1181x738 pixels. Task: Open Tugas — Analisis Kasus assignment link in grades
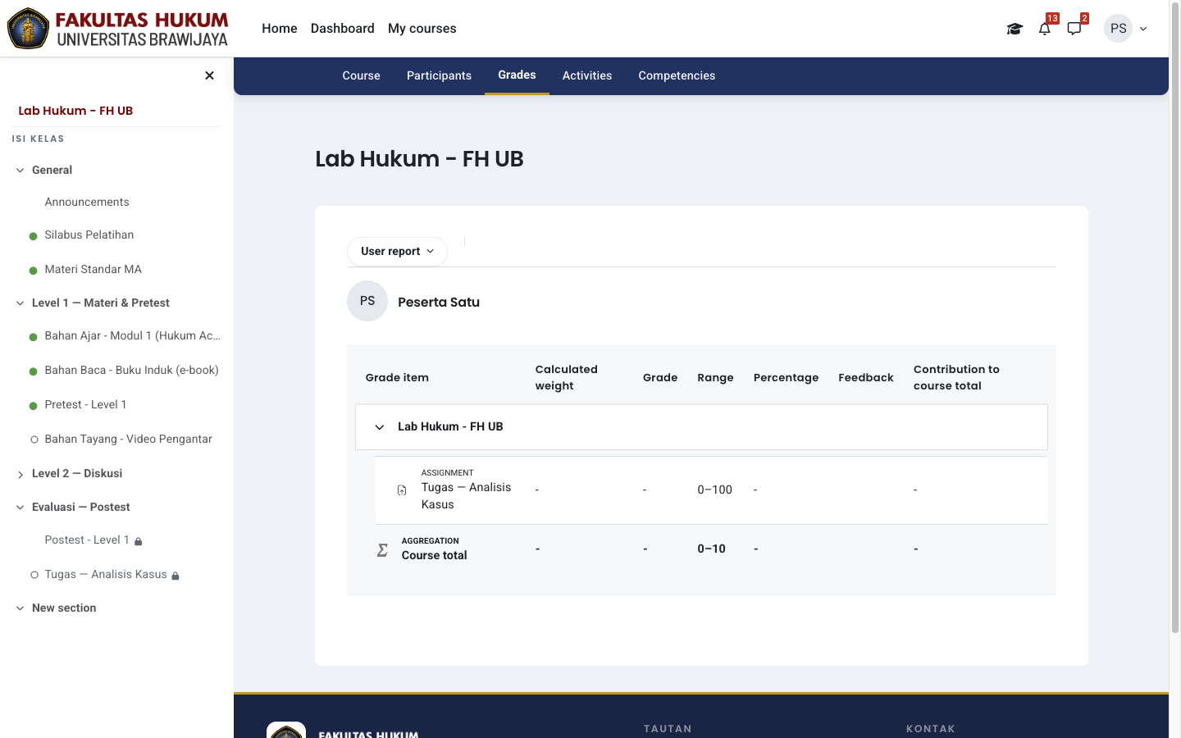click(x=466, y=495)
